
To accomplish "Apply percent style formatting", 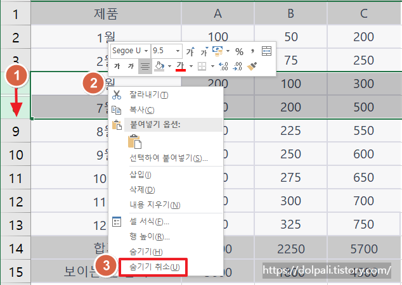I will (x=239, y=51).
